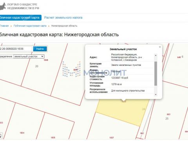Viewport: 188px width, 141px height.
Task: Click the parcel label 648
Action: (179, 57)
